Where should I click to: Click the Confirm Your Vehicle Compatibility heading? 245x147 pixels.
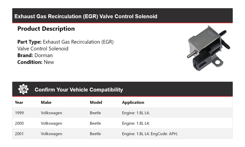click(x=79, y=90)
